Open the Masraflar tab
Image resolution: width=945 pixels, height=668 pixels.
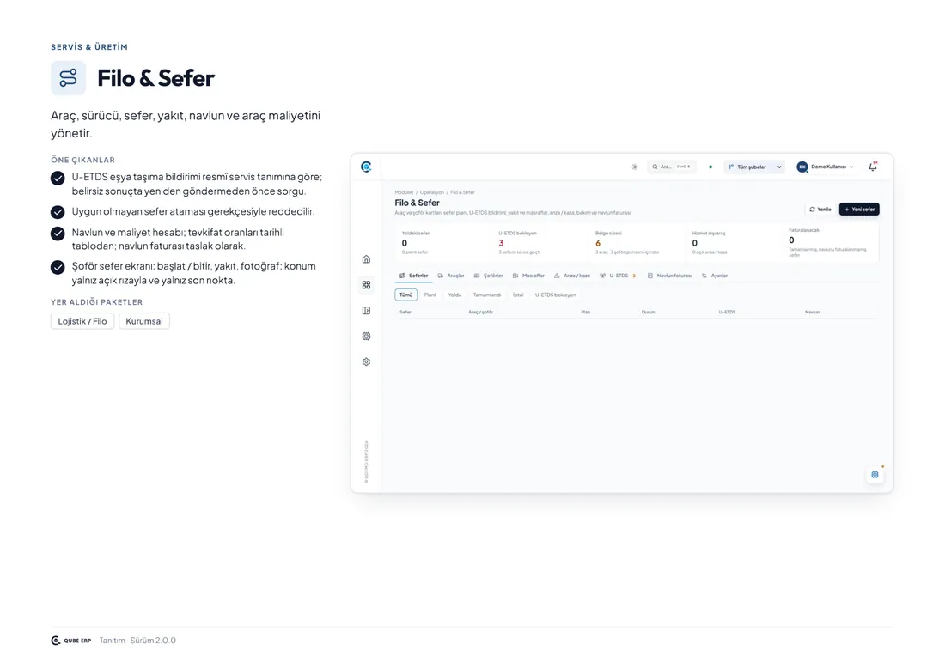(528, 276)
